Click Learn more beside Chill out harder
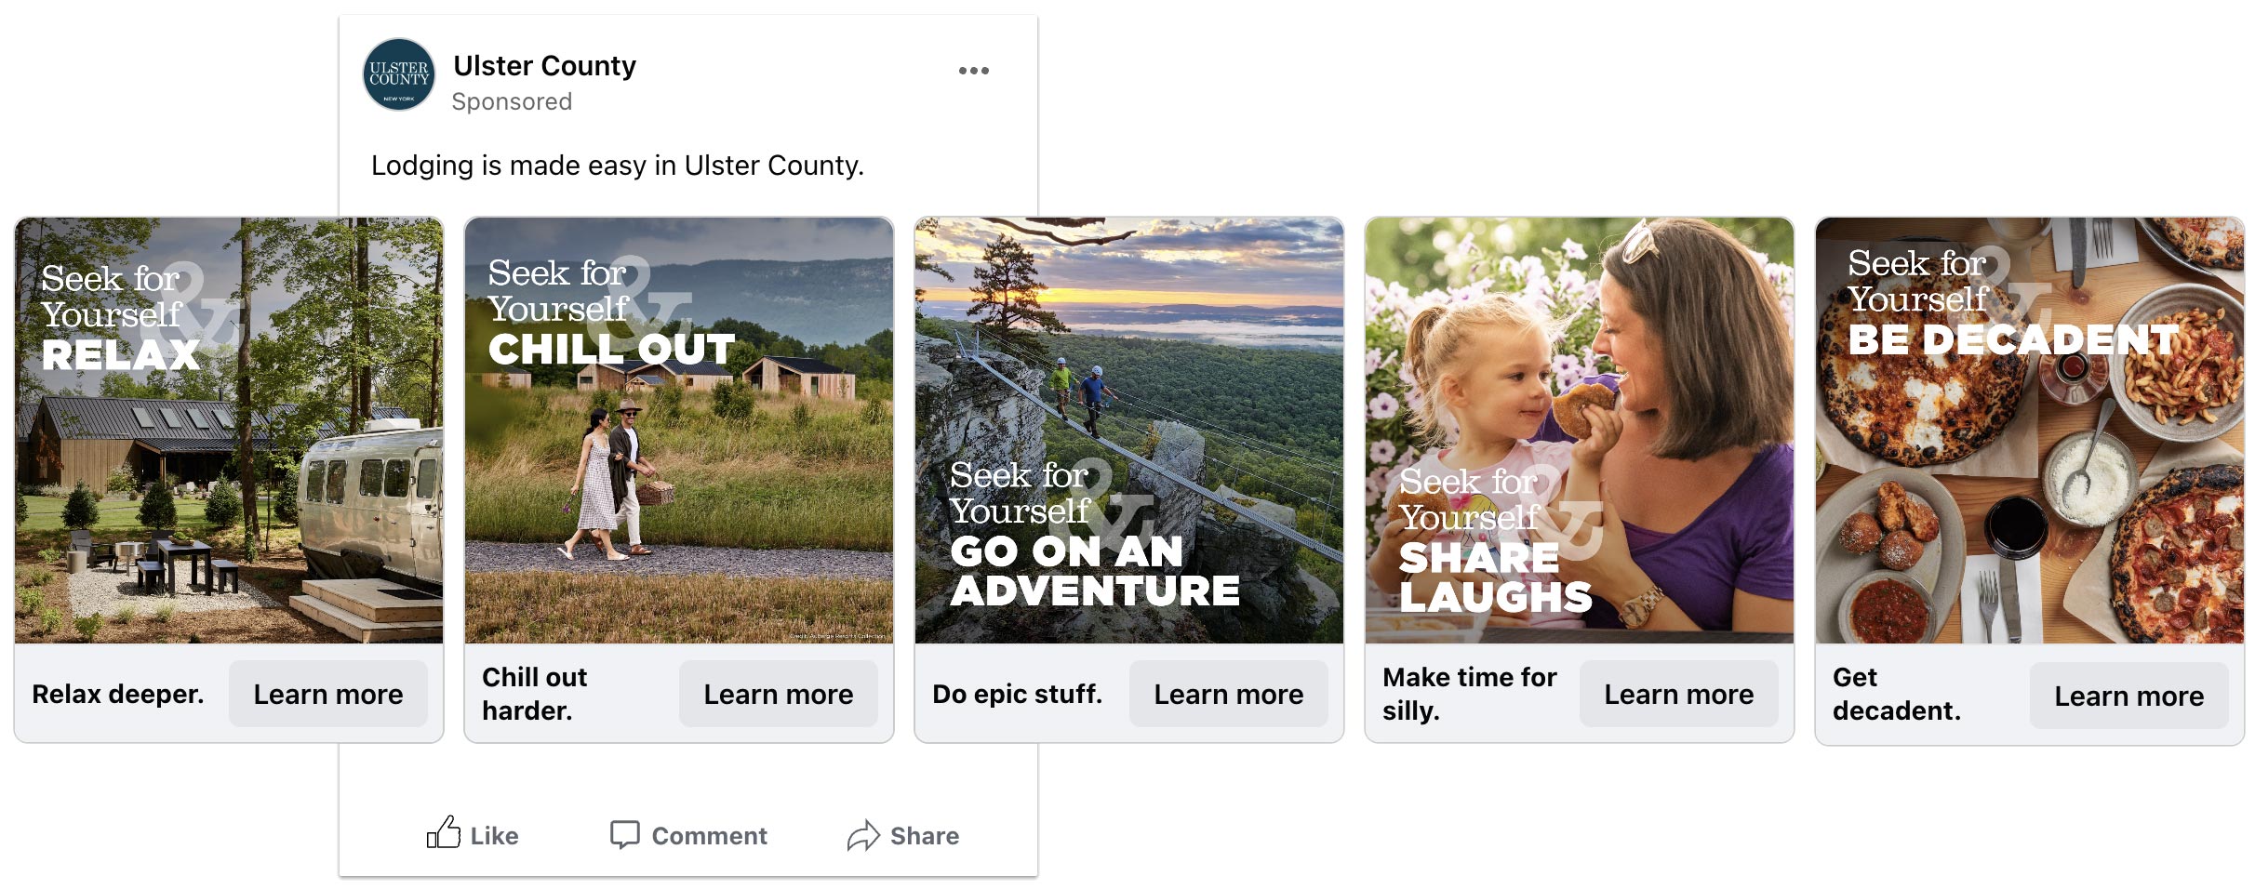Screen dimensions: 2255x889 point(778,695)
